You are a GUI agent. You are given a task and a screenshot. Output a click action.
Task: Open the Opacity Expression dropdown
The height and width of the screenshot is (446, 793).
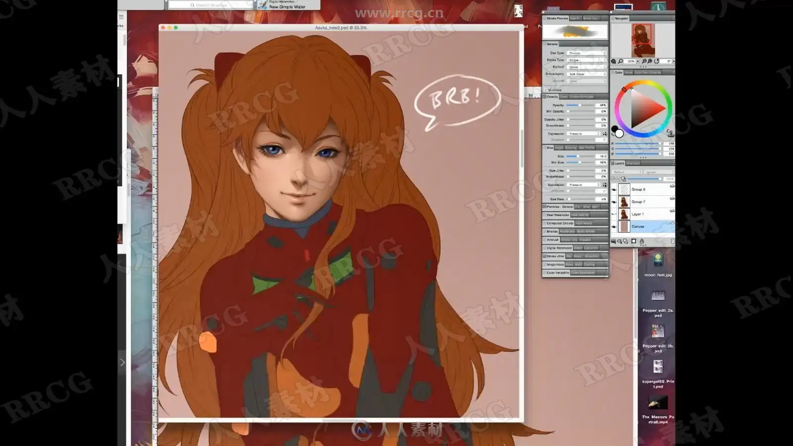tap(584, 134)
